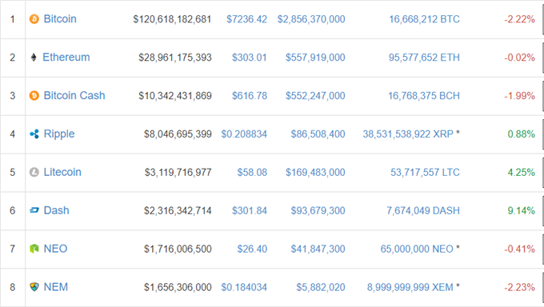
Task: Click Bitcoin price $7236.42
Action: tap(246, 19)
